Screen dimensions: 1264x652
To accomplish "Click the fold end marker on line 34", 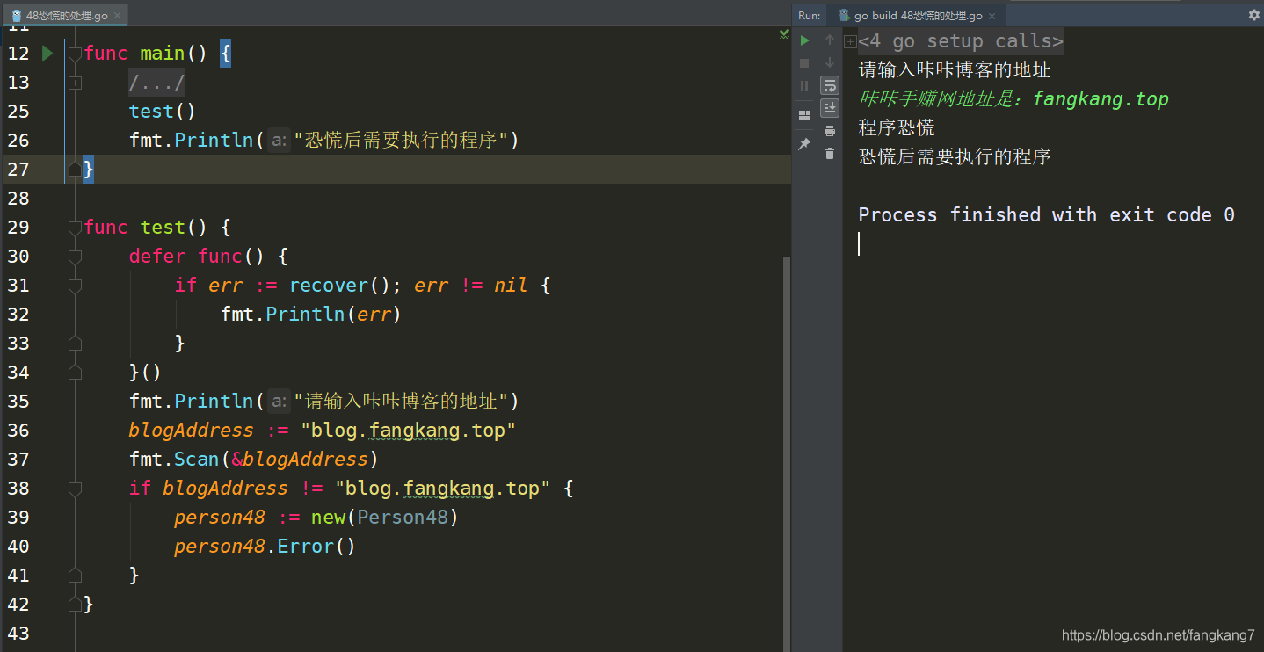I will tap(75, 373).
